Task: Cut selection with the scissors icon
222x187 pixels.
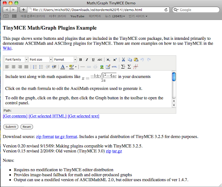Action: [x=123, y=60]
